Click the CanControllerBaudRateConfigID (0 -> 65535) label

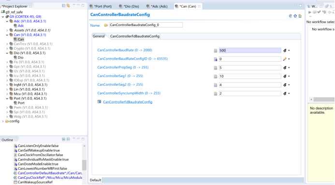tap(132, 59)
